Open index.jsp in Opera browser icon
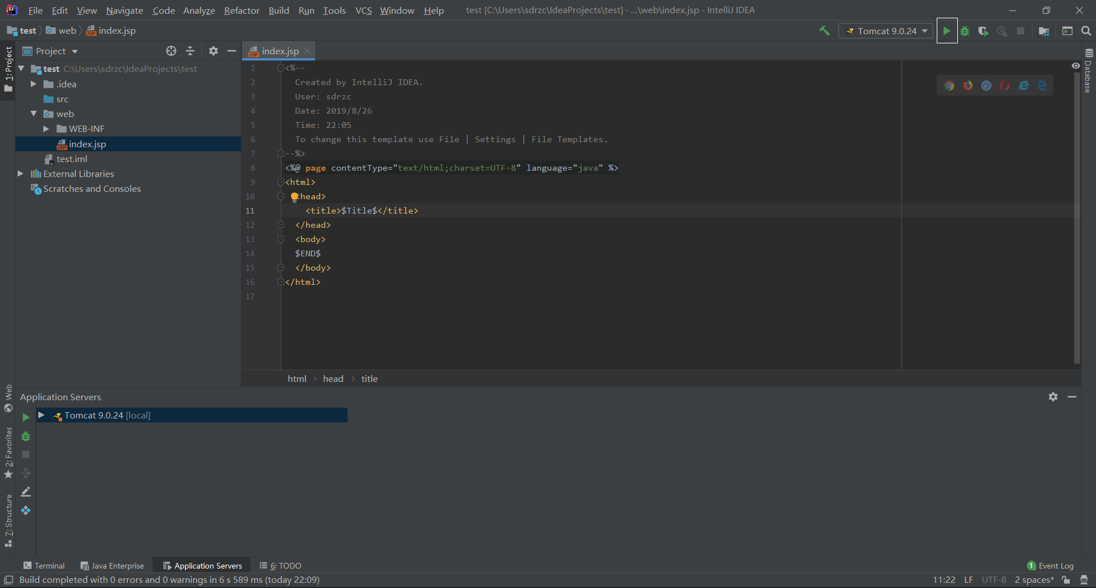Viewport: 1096px width, 588px height. click(1005, 86)
